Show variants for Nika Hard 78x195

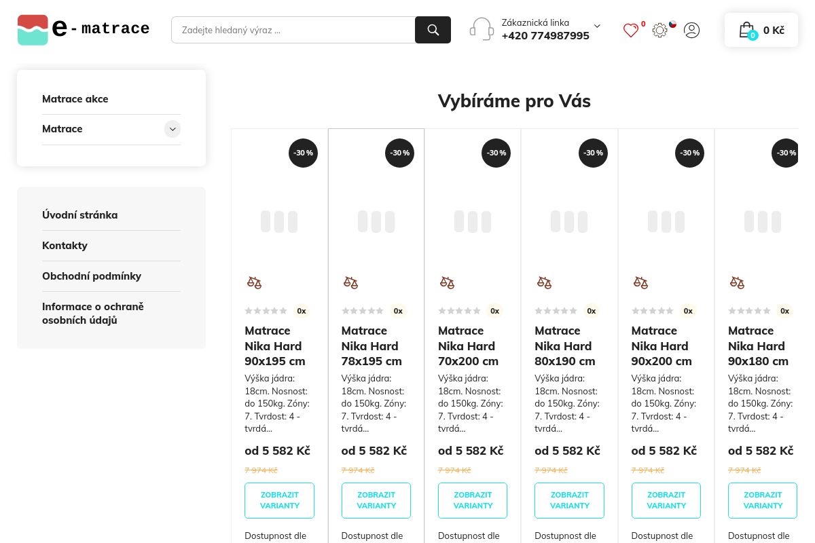click(376, 500)
